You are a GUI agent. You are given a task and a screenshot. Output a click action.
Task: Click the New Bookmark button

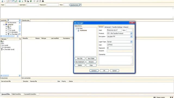80,62
